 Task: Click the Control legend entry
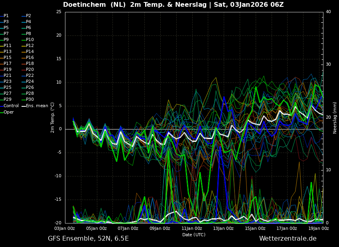click(9, 106)
